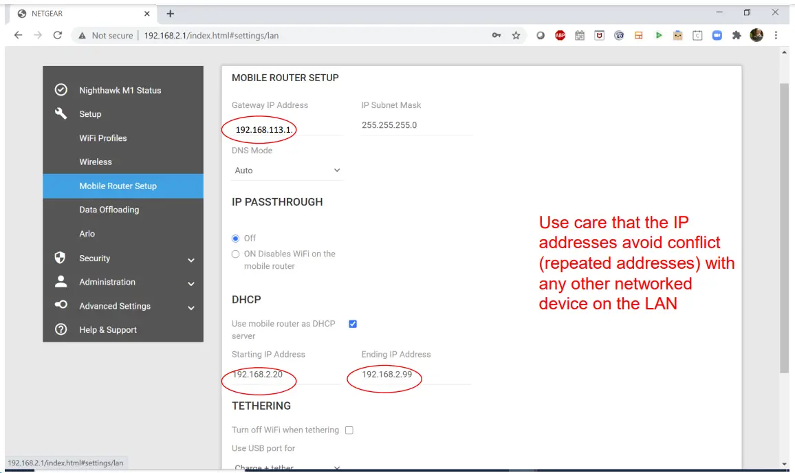Viewport: 795px width, 473px height.
Task: Click the DHCP section heading
Action: tap(246, 299)
